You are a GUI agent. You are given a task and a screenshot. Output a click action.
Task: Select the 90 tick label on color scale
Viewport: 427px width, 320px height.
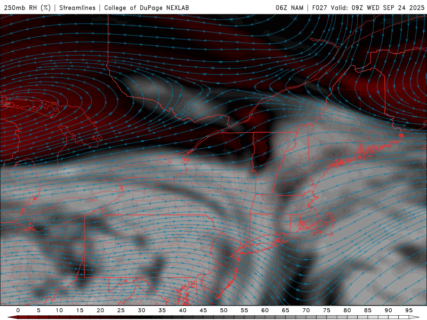click(x=388, y=310)
